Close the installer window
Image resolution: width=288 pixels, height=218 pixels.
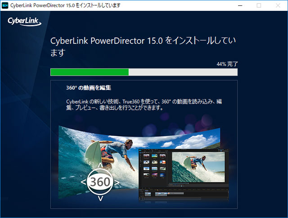pos(278,5)
